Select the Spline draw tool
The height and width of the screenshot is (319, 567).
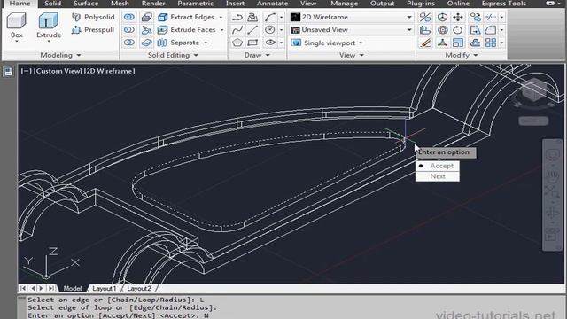point(237,29)
